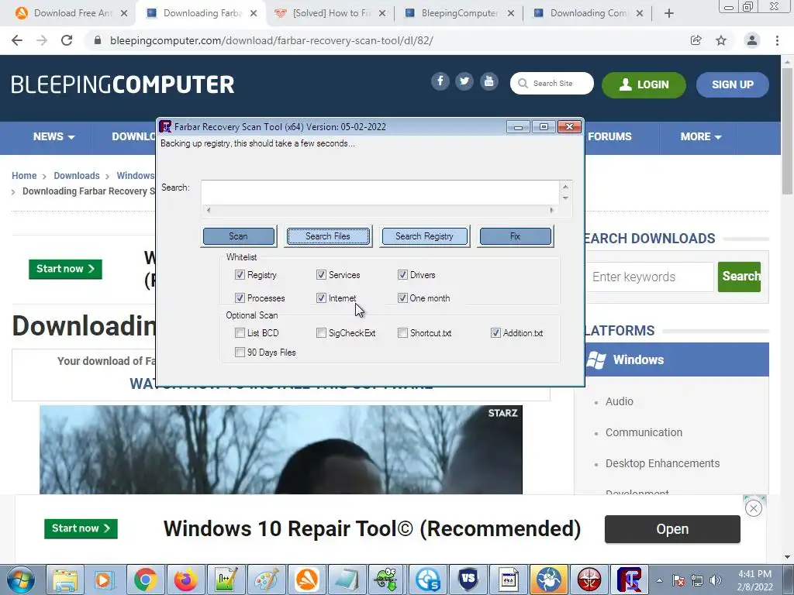This screenshot has width=794, height=595.
Task: Click Search Files button
Action: (x=328, y=236)
